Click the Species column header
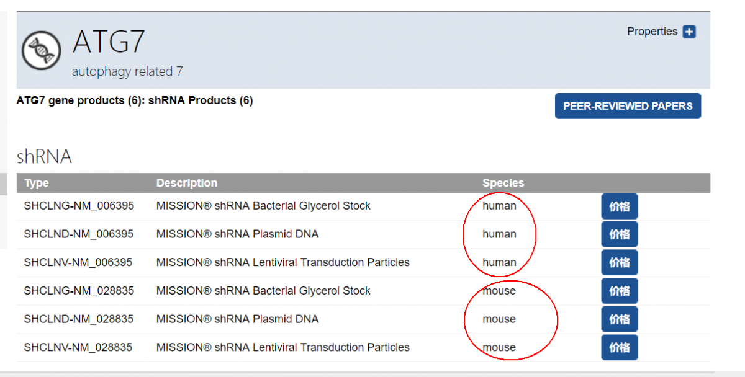 pyautogui.click(x=503, y=183)
